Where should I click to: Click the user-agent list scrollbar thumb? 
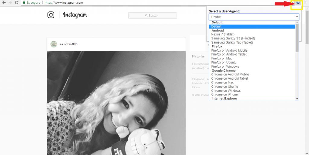297,38
